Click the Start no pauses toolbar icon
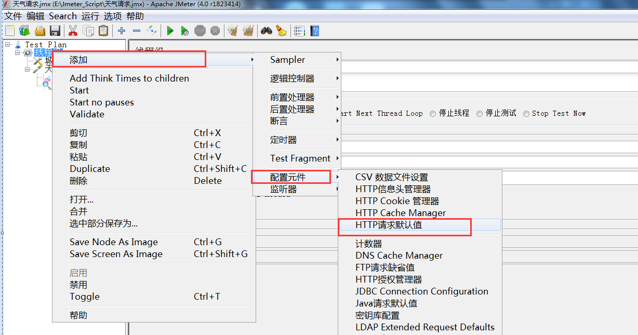This screenshot has width=638, height=335. coord(185,31)
